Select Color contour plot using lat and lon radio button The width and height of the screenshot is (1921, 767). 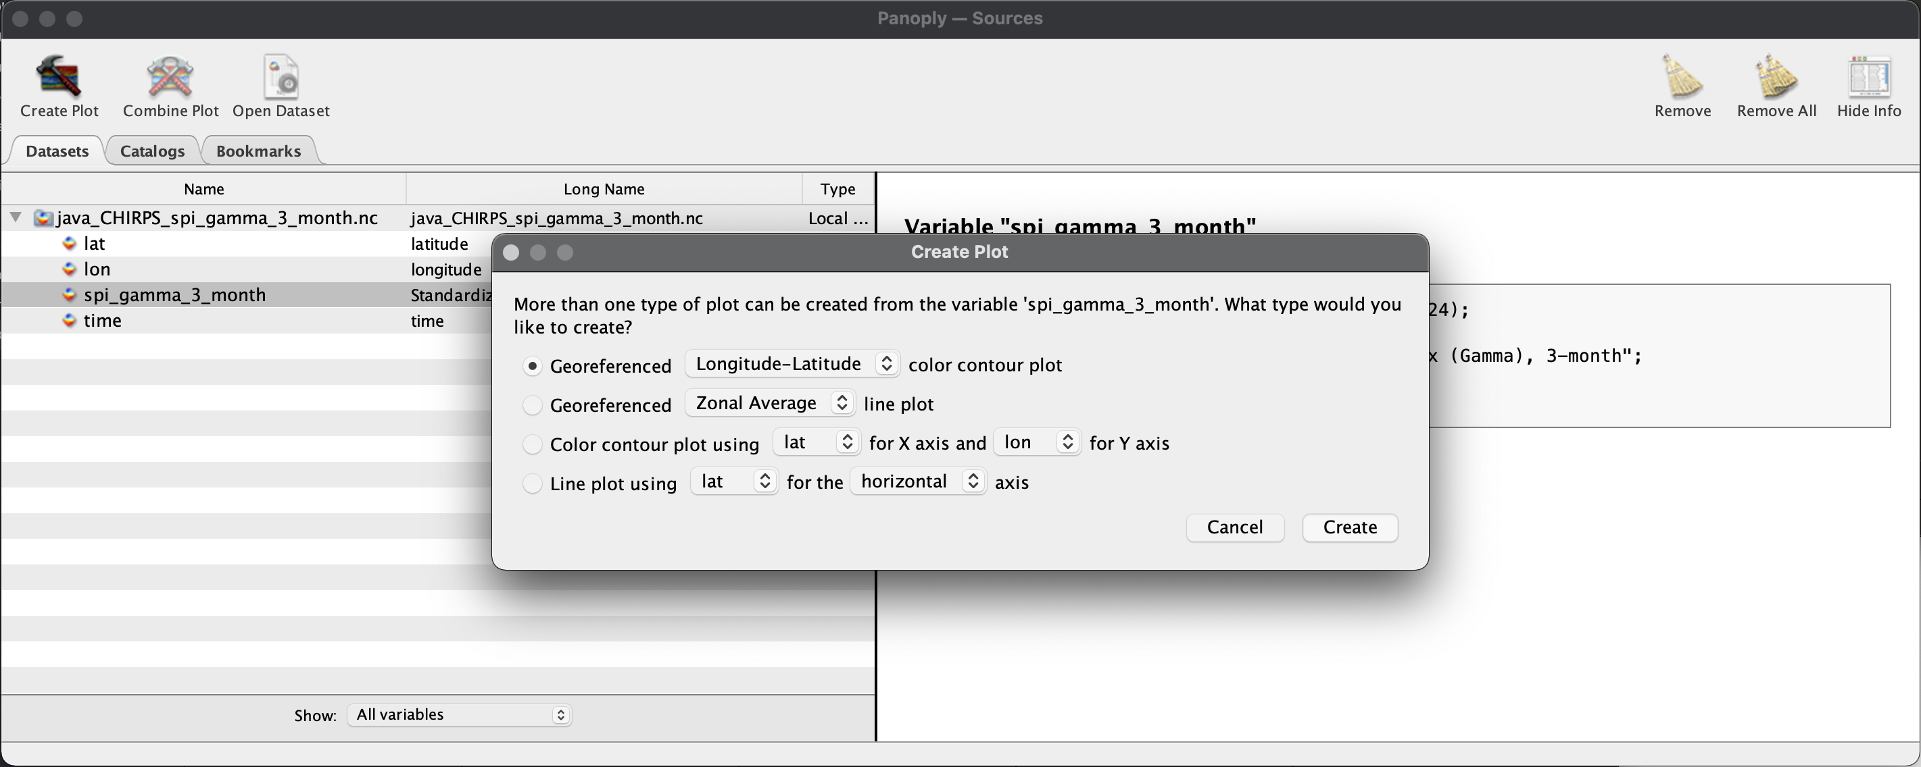533,443
